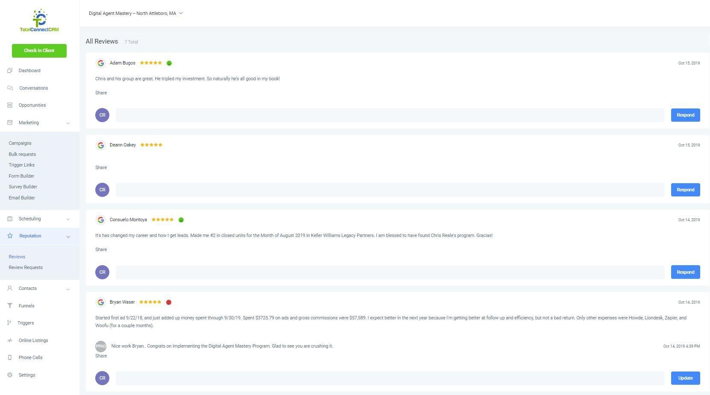
Task: Expand the Scheduling menu chevron
Action: click(68, 219)
